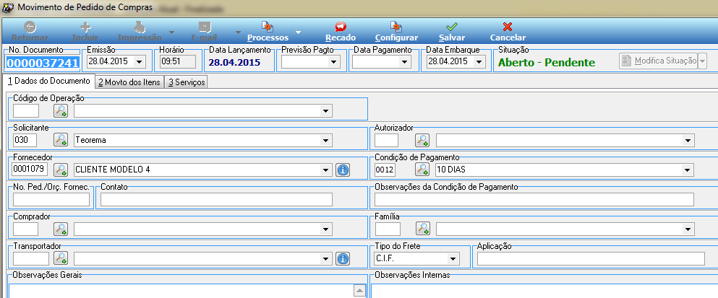Viewport: 718px width, 298px height.
Task: Click the Transportador code field
Action: [x=30, y=259]
